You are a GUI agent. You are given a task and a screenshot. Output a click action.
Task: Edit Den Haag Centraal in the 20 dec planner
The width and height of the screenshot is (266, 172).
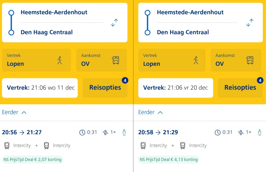click(183, 32)
